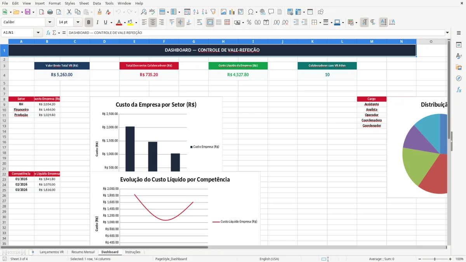Select the Clone Formatting paintbrush
The width and height of the screenshot is (466, 262).
pos(99,12)
